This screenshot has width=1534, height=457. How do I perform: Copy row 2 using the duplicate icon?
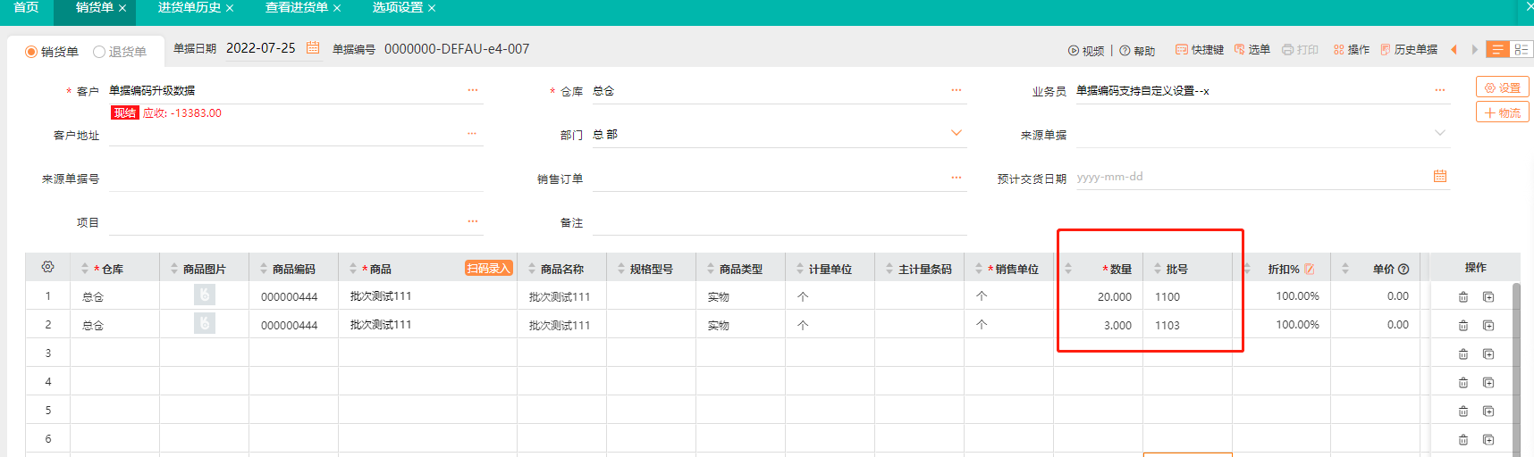tap(1488, 326)
